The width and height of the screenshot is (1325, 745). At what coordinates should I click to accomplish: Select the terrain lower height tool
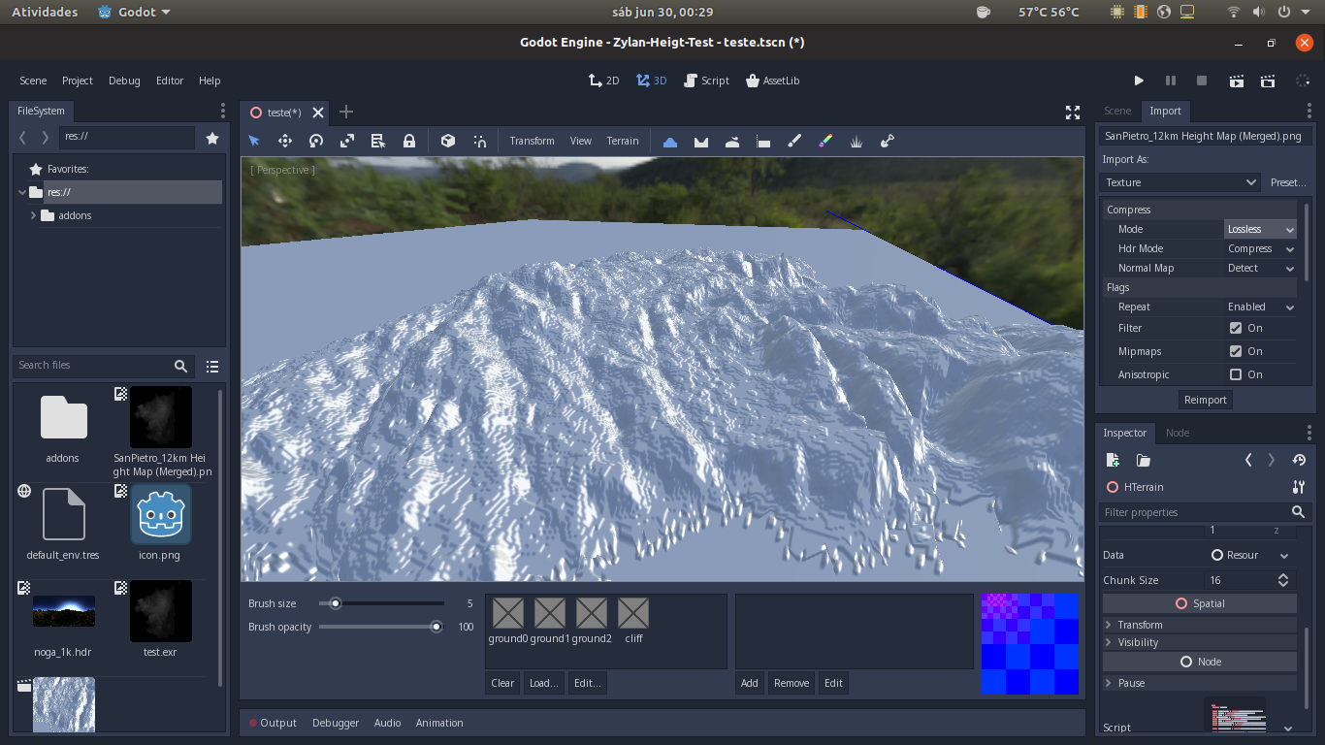click(701, 141)
